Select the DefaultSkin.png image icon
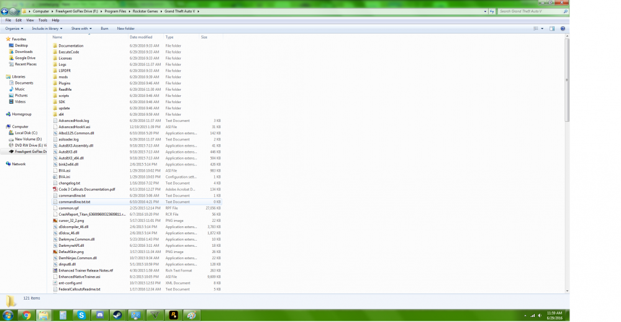This screenshot has height=322, width=621. click(x=55, y=252)
